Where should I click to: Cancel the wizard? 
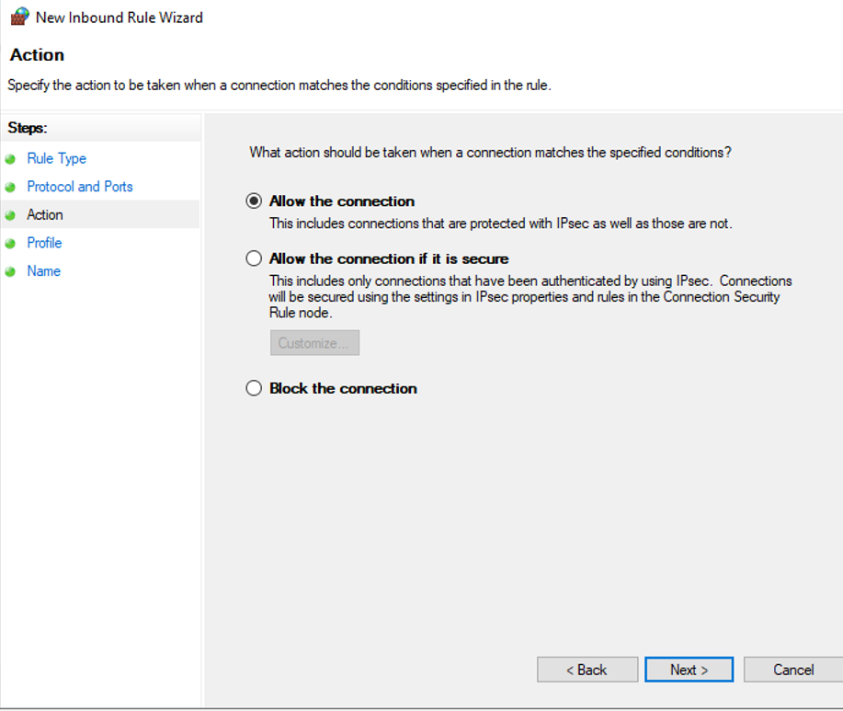coord(793,670)
